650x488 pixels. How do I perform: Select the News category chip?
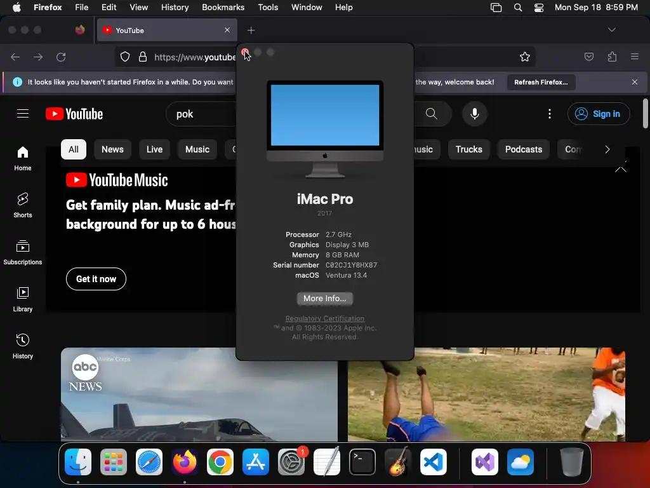click(112, 149)
